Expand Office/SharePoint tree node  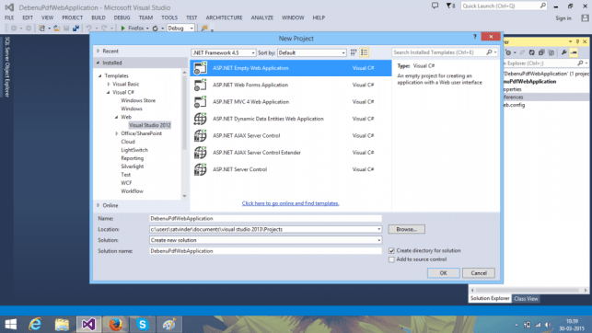click(x=117, y=133)
